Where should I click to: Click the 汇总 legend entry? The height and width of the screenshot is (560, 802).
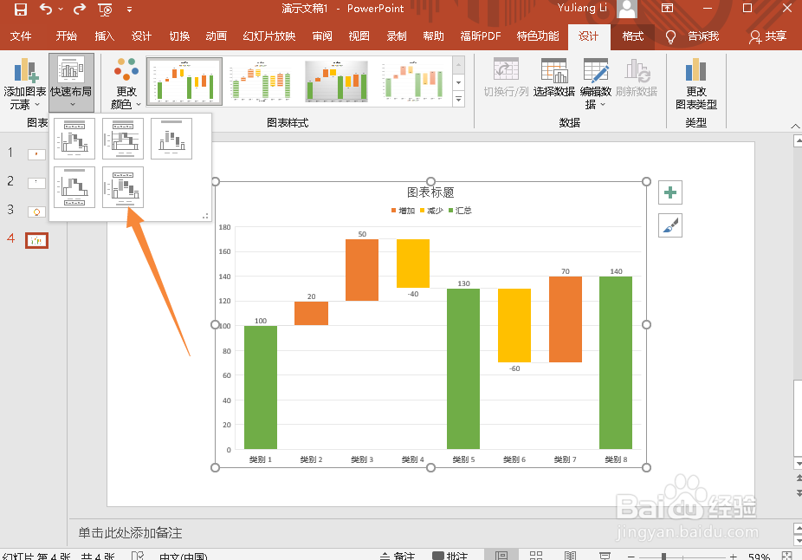pos(460,211)
